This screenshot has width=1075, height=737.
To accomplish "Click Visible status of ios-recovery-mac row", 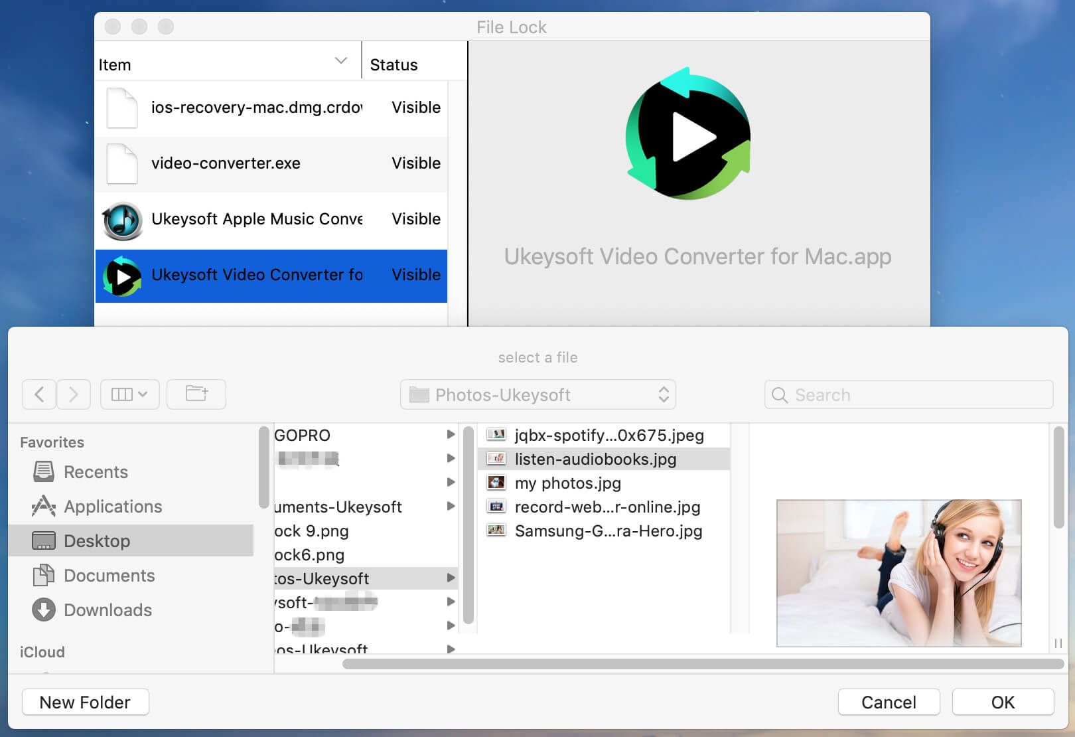I will coord(416,108).
